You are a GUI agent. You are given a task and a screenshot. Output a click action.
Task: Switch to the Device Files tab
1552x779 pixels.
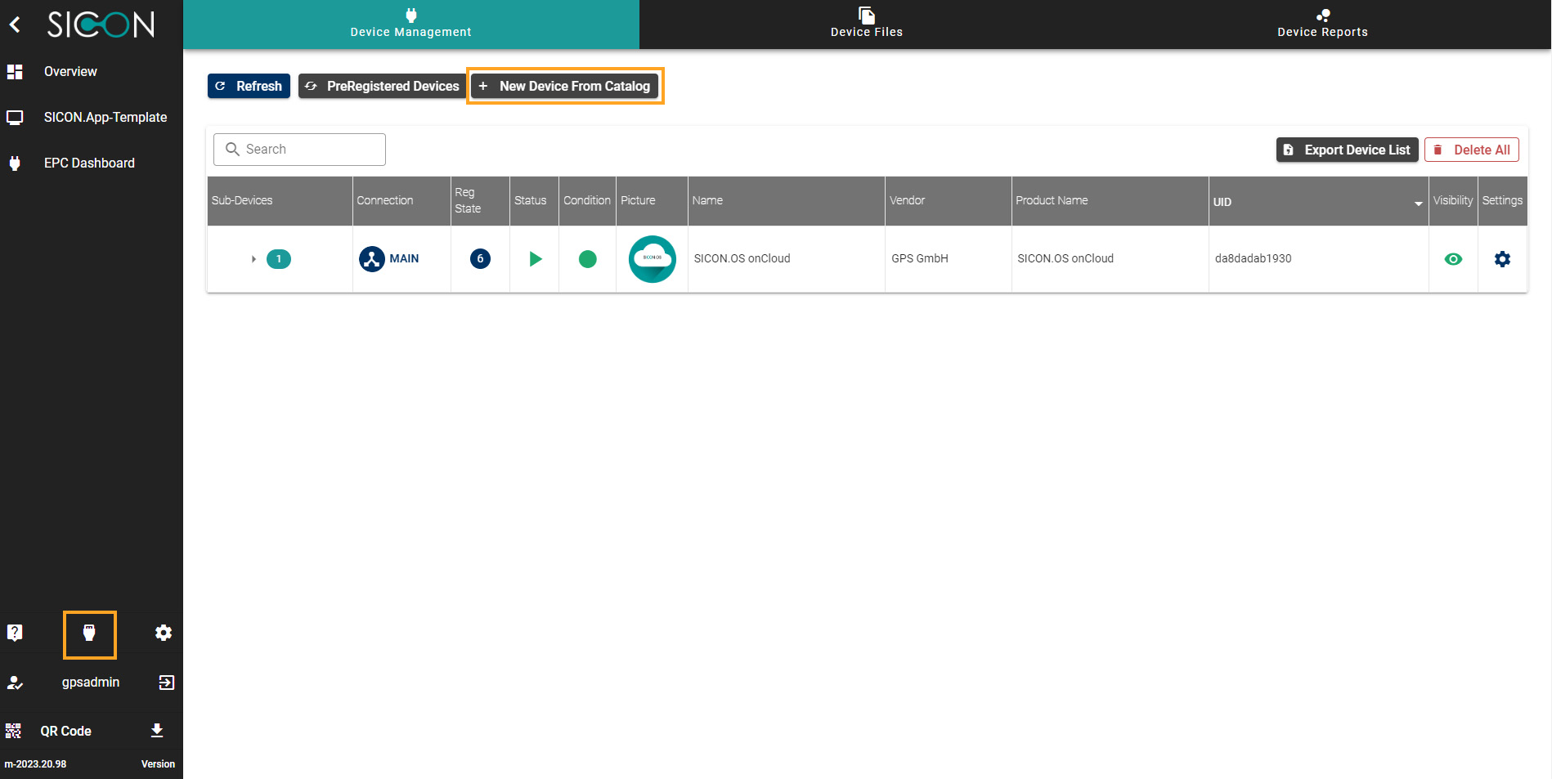pyautogui.click(x=866, y=24)
